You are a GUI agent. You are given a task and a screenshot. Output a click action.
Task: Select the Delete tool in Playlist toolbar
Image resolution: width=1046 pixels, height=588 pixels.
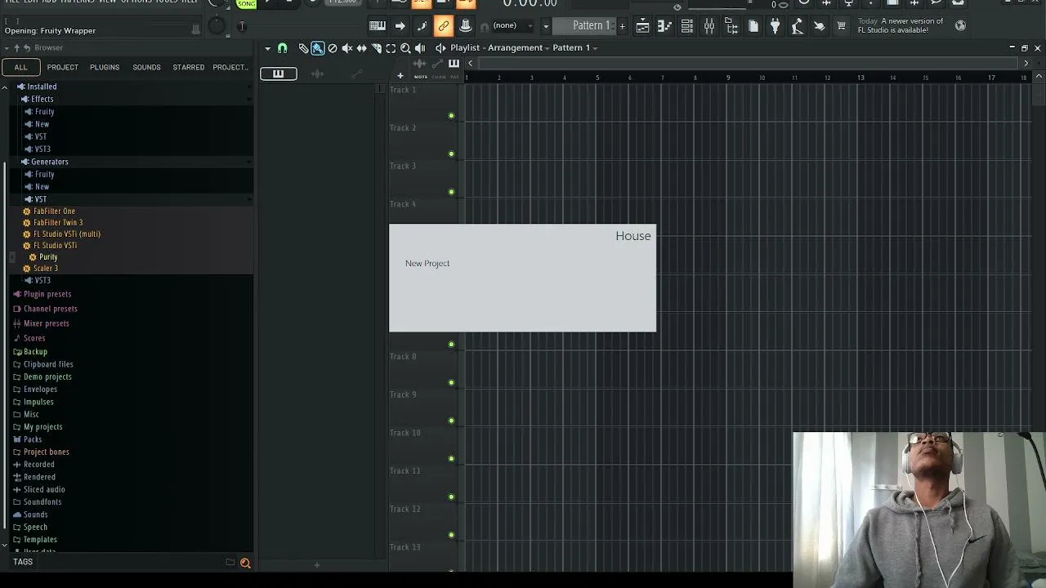333,48
